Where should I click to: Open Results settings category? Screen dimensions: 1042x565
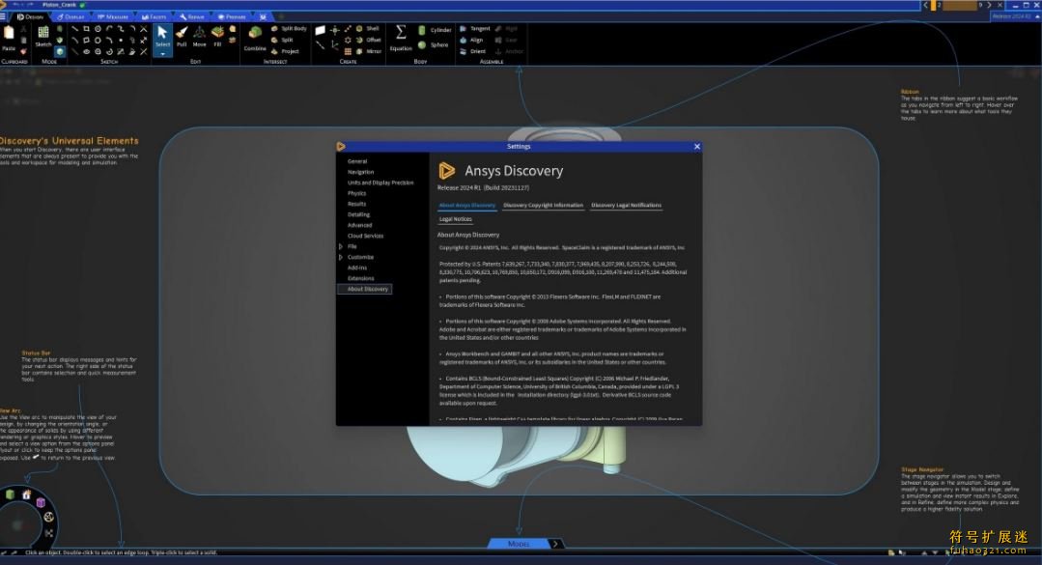[357, 204]
